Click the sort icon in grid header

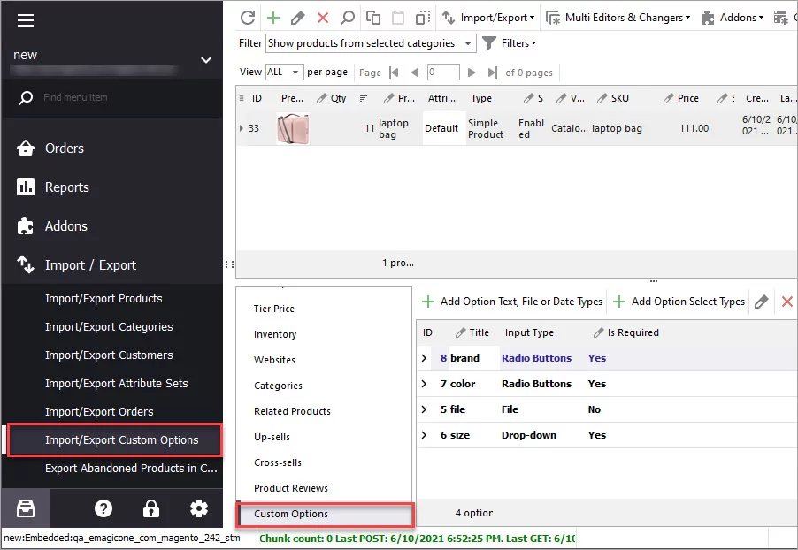[364, 98]
